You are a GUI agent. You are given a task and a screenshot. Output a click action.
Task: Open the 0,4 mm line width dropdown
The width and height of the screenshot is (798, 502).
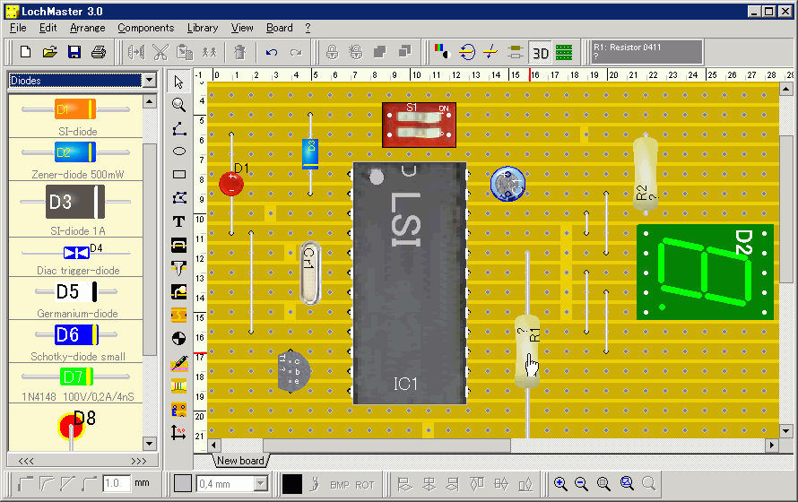tap(261, 484)
